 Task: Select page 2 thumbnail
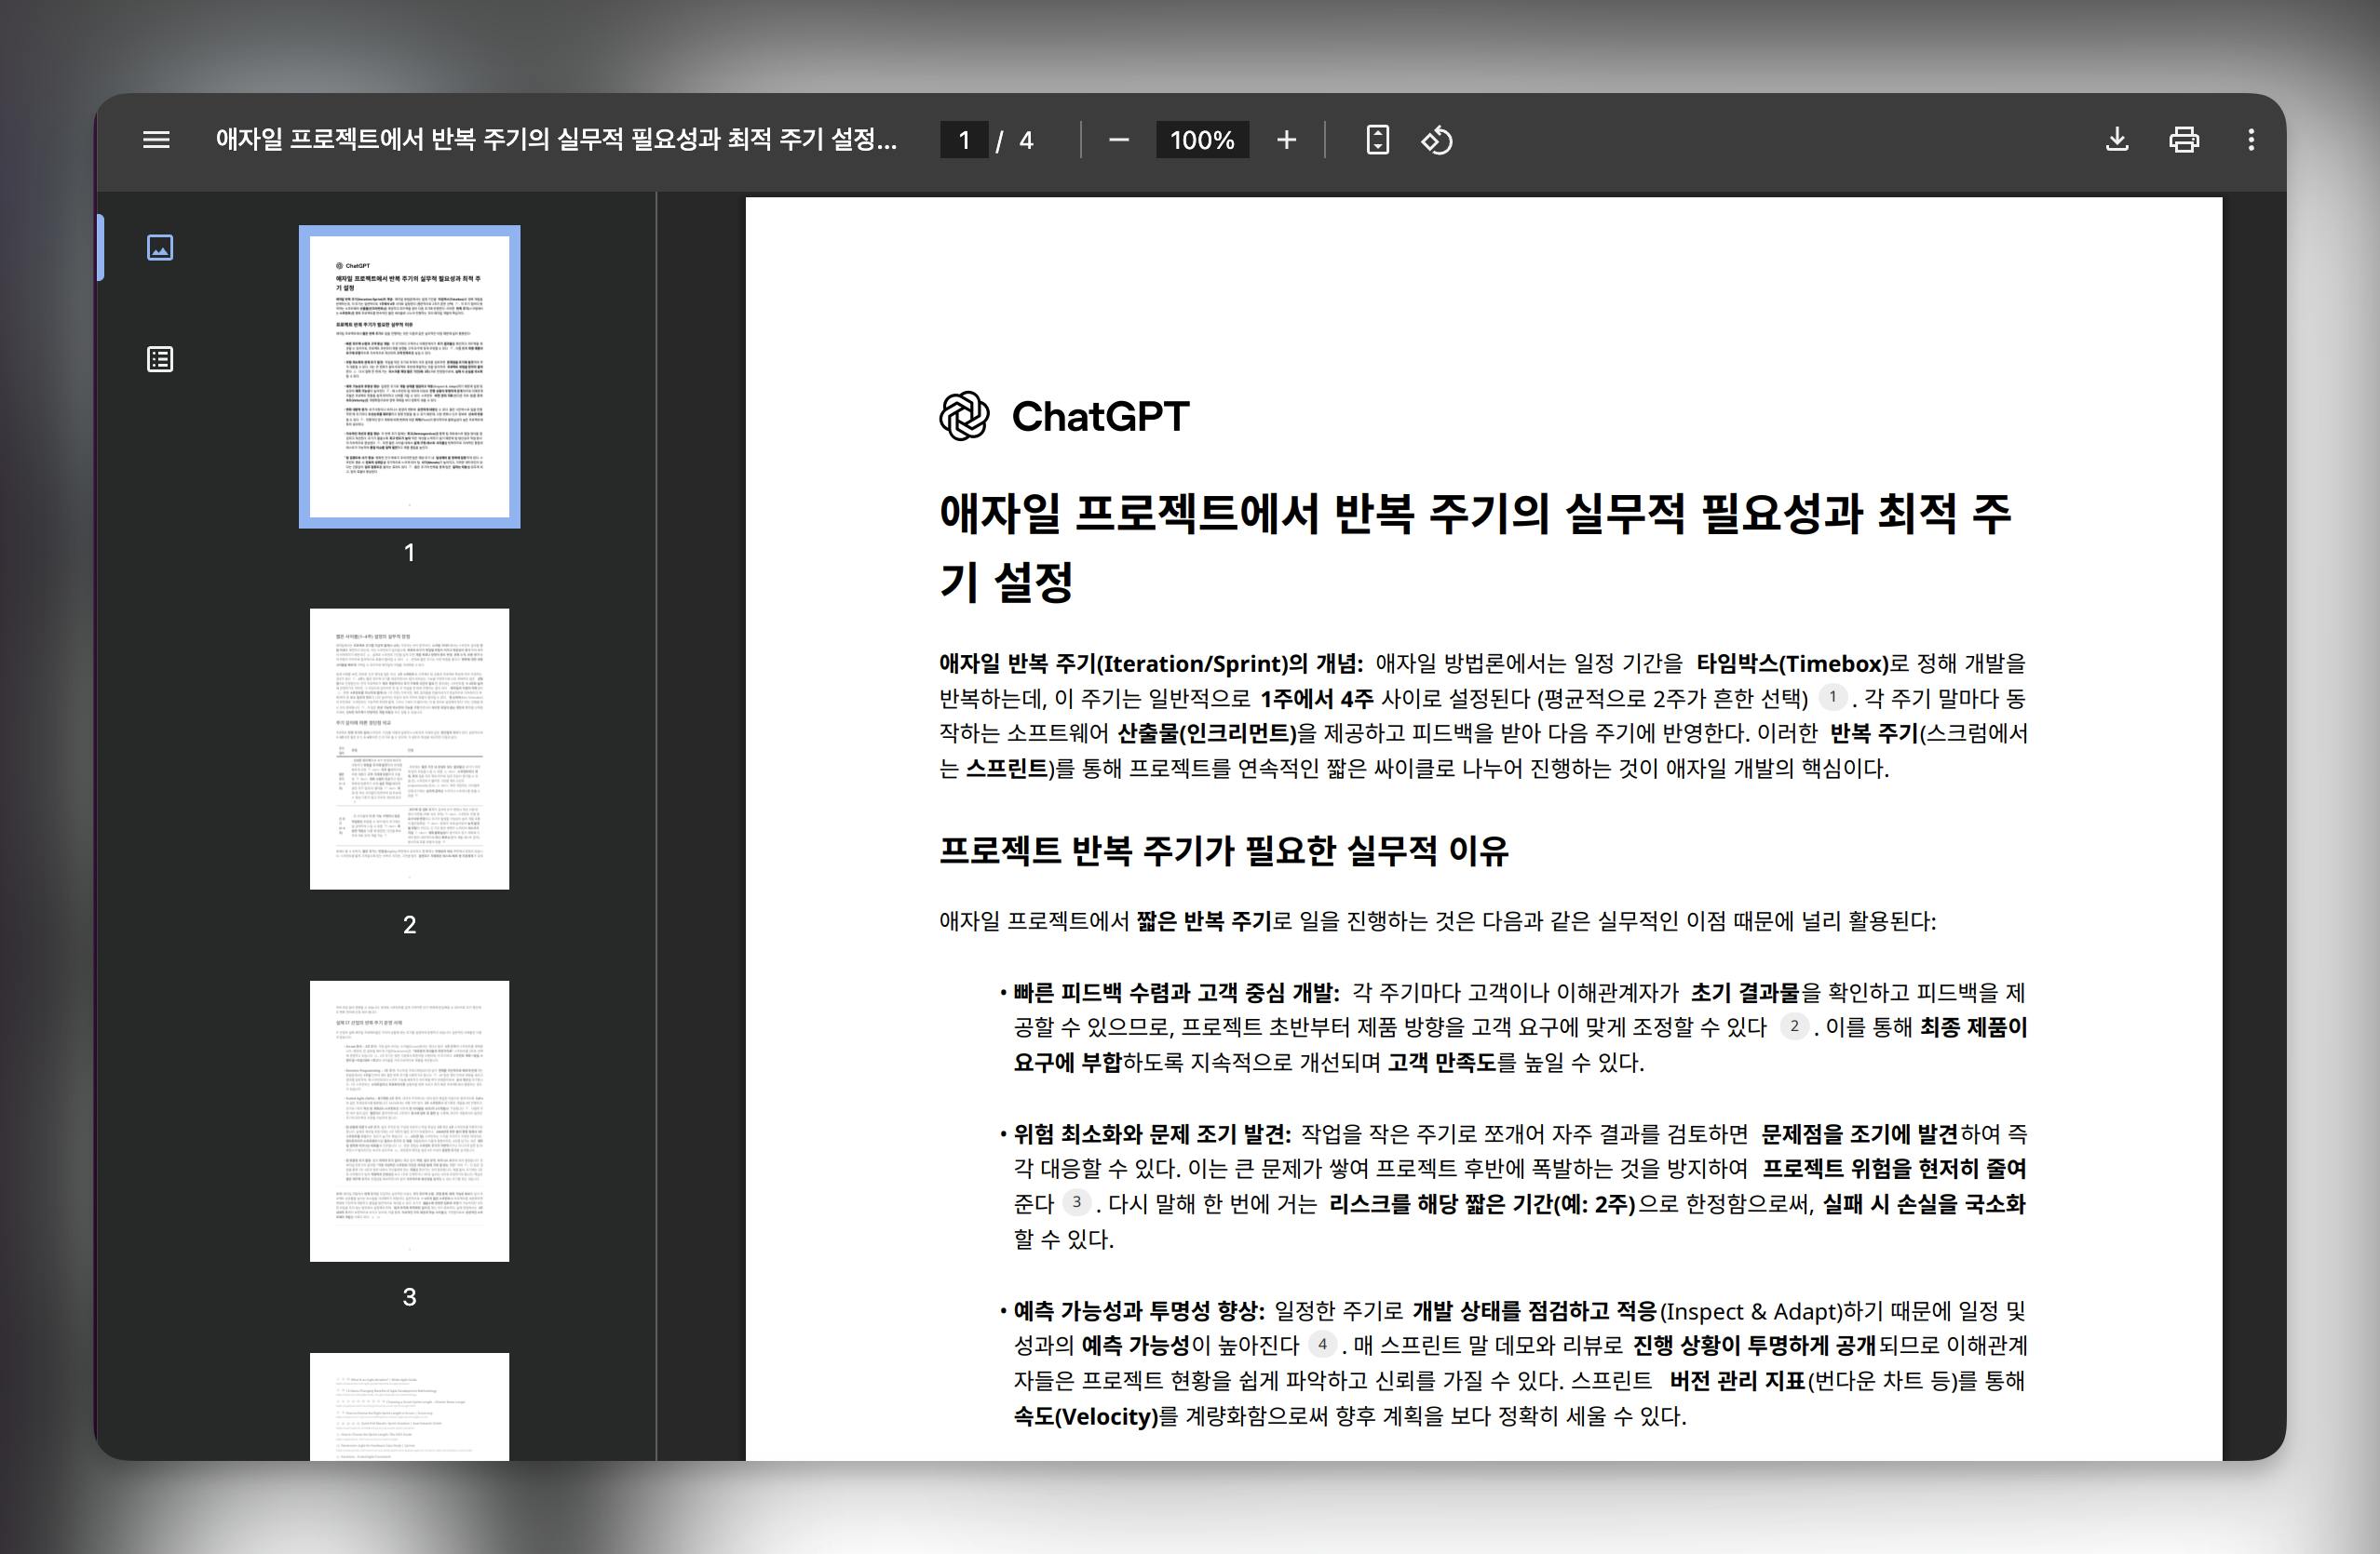[409, 748]
